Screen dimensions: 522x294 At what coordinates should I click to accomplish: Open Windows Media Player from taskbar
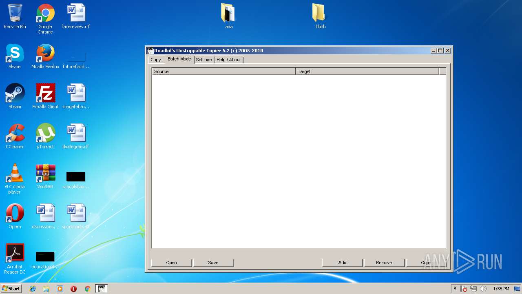tap(60, 289)
